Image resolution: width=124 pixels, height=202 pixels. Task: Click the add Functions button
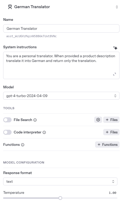107,145
